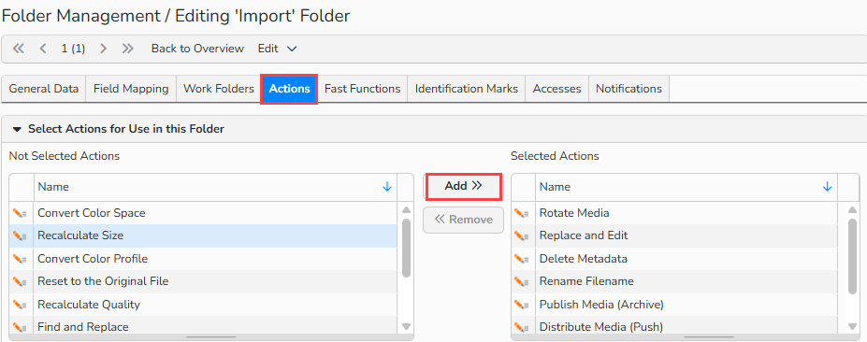Open the General Data tab
This screenshot has height=342, width=867.
click(x=44, y=89)
